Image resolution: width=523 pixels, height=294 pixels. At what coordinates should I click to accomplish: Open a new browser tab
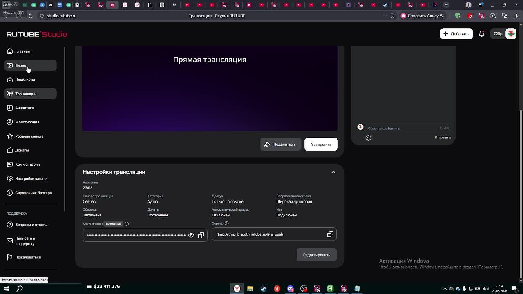[x=446, y=5]
